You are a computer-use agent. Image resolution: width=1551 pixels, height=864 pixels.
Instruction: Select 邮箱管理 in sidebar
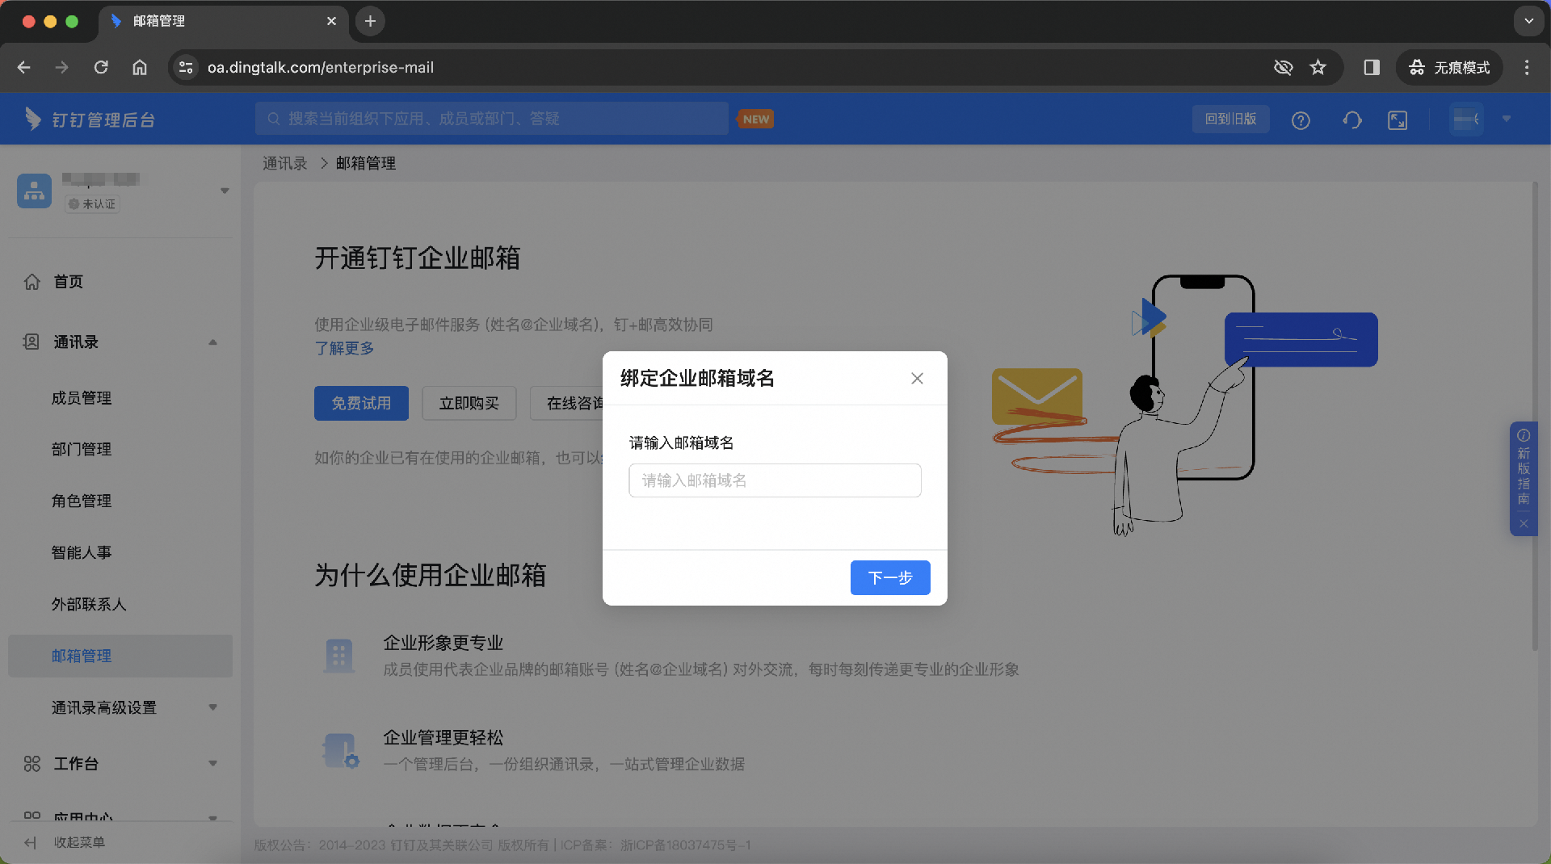tap(120, 656)
